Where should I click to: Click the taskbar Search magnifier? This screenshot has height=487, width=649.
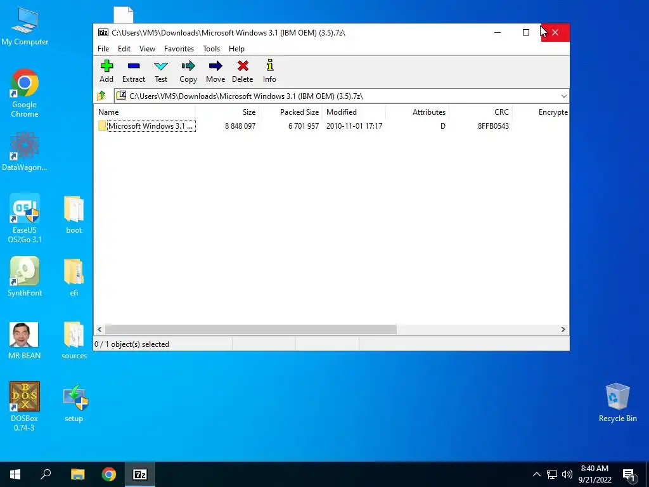(46, 474)
